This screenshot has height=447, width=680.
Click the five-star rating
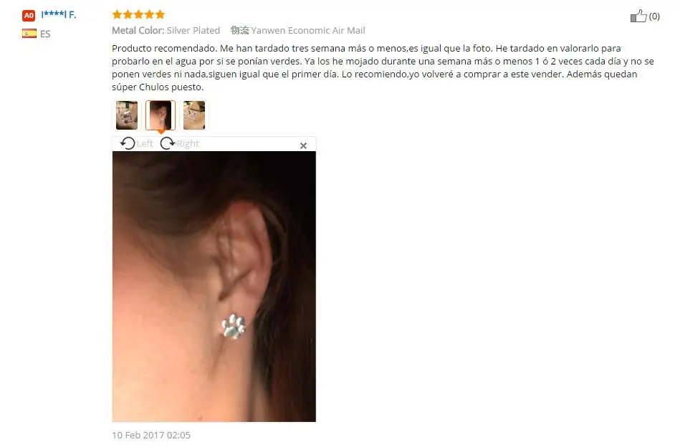pos(139,15)
